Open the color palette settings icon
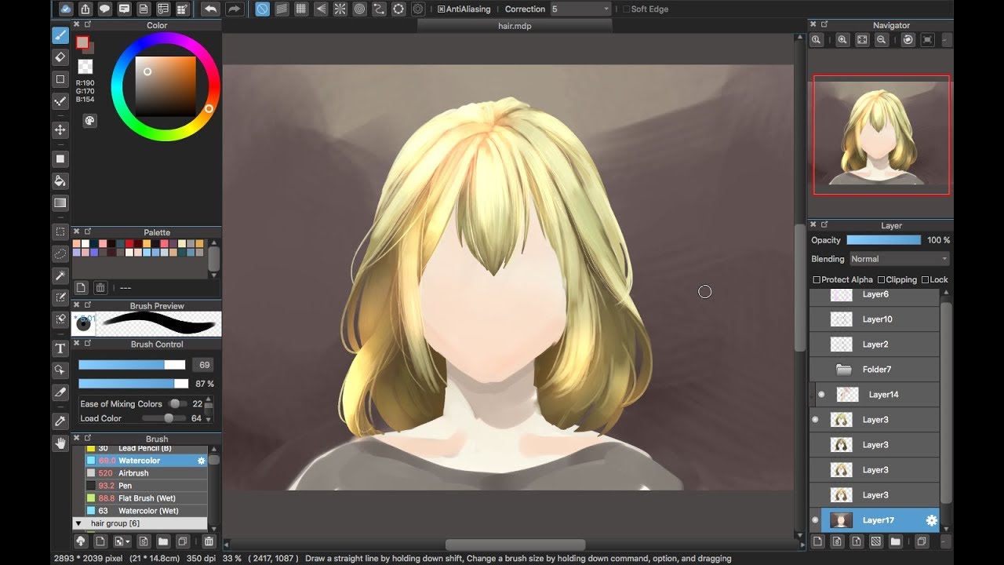The height and width of the screenshot is (565, 1004). [89, 121]
